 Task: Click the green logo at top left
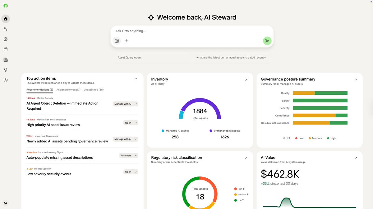(x=6, y=6)
